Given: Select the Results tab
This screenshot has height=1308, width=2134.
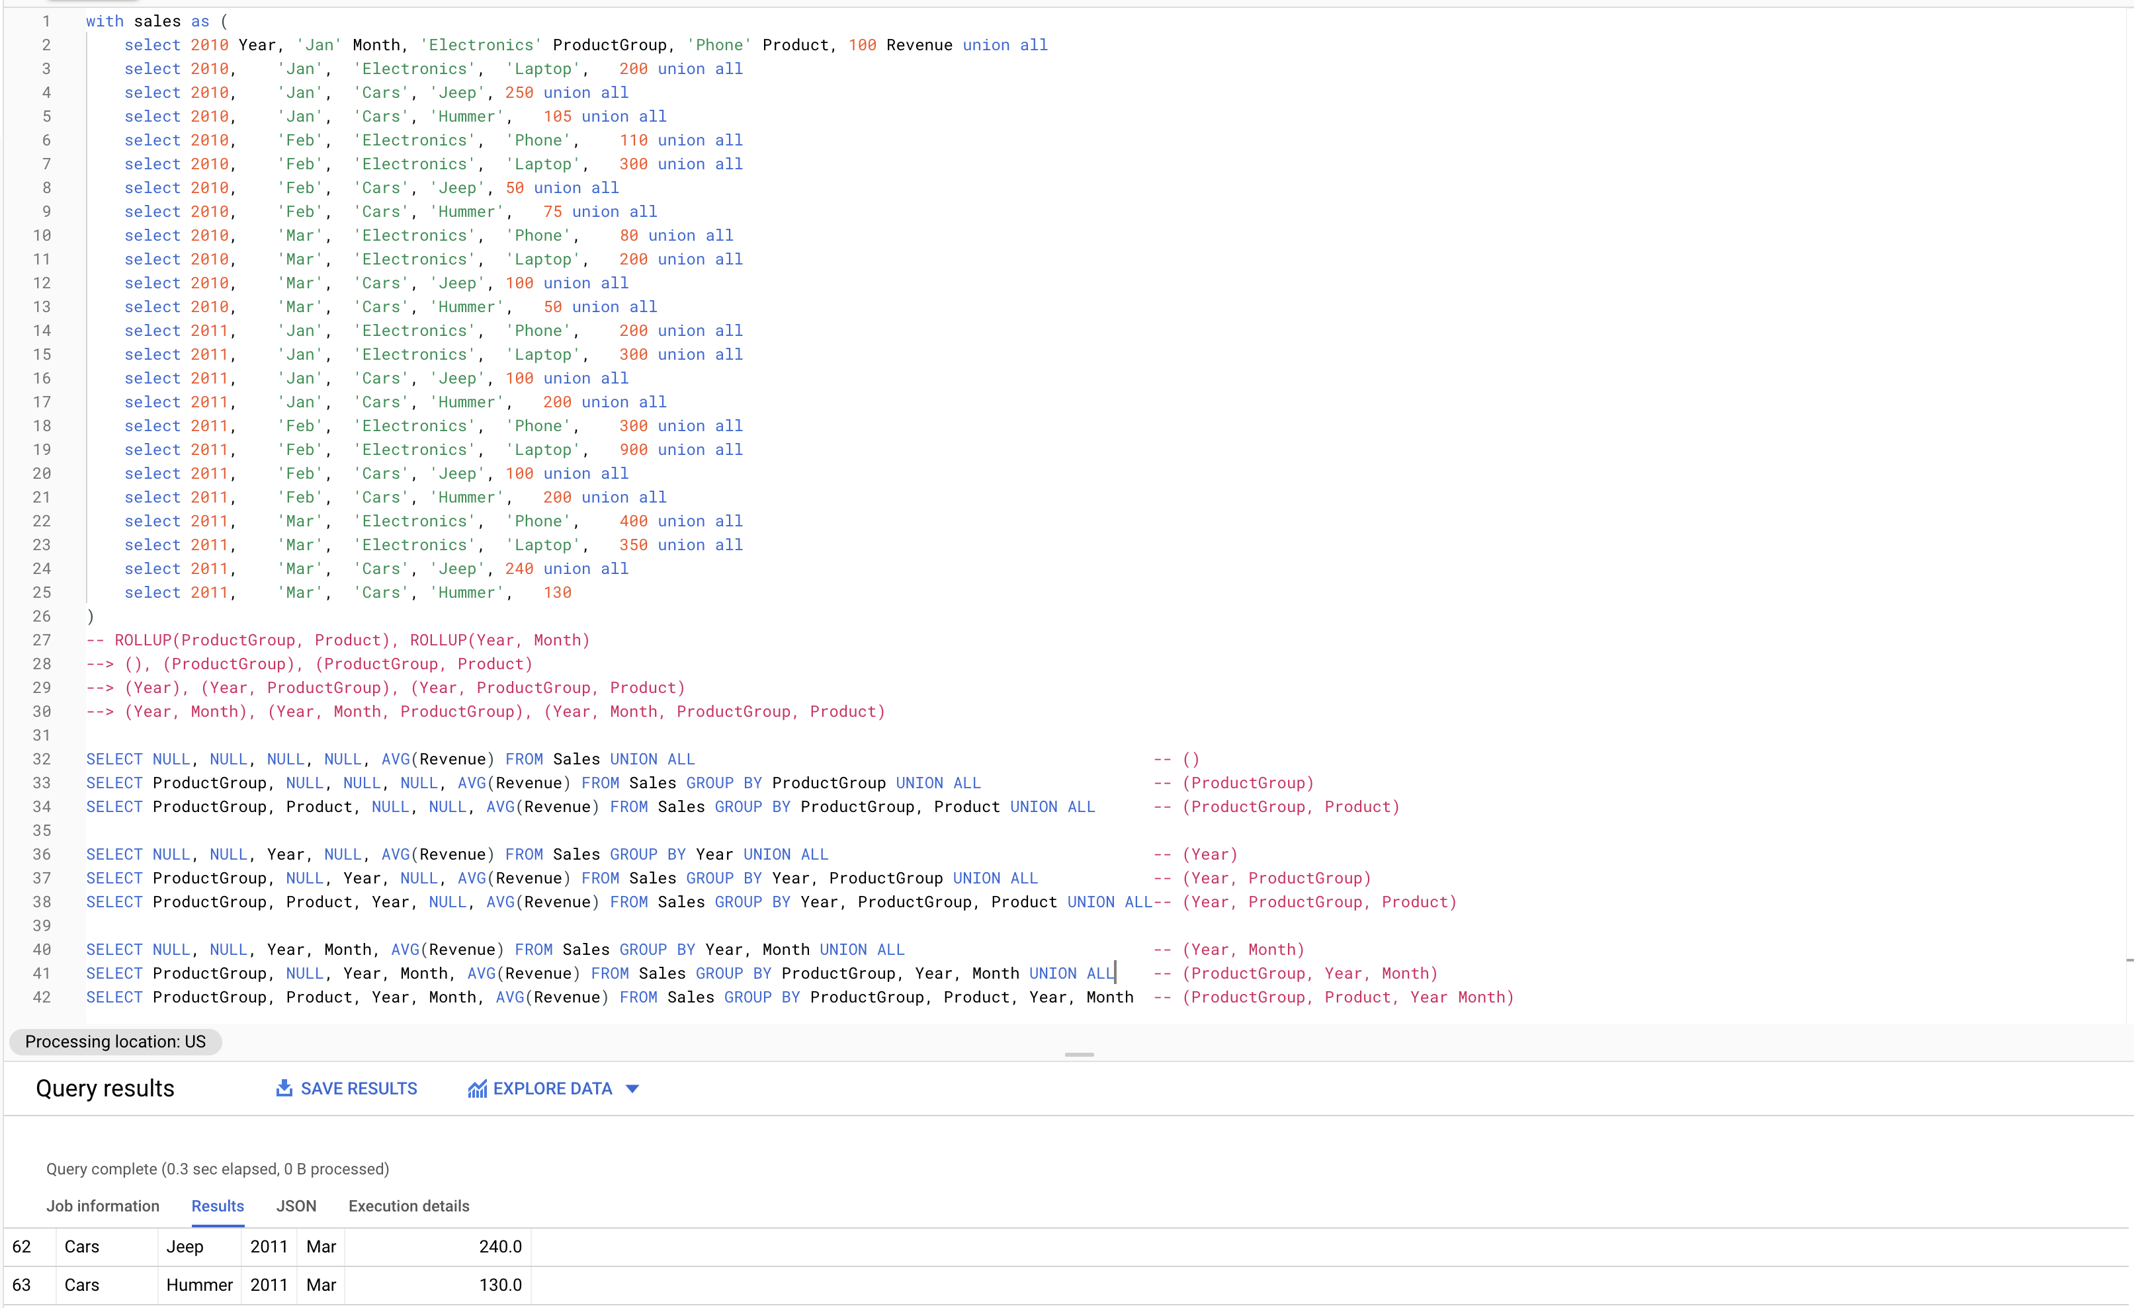Looking at the screenshot, I should tap(218, 1206).
